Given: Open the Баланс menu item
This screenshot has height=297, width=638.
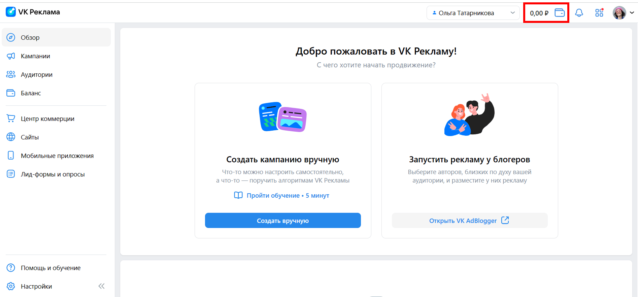Looking at the screenshot, I should (x=56, y=93).
